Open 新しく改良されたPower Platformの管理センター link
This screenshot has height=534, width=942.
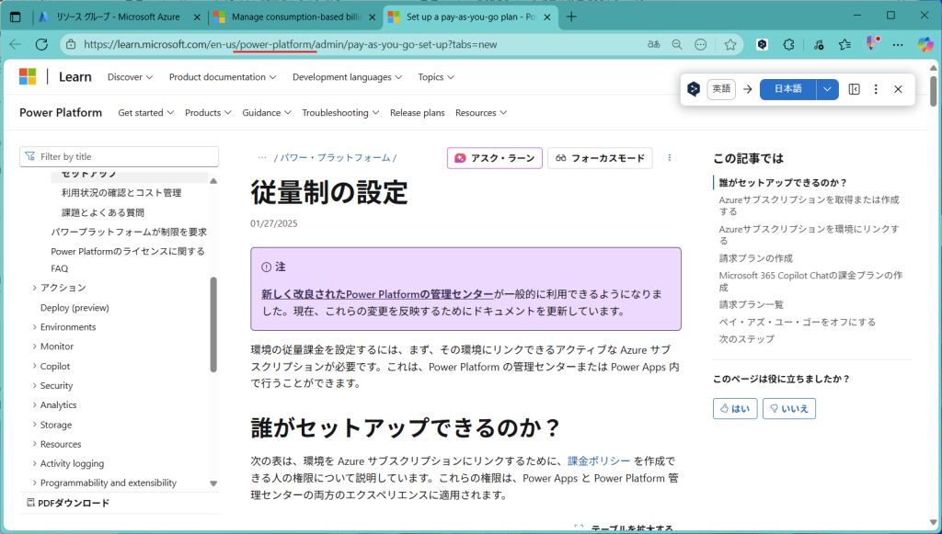pyautogui.click(x=377, y=294)
